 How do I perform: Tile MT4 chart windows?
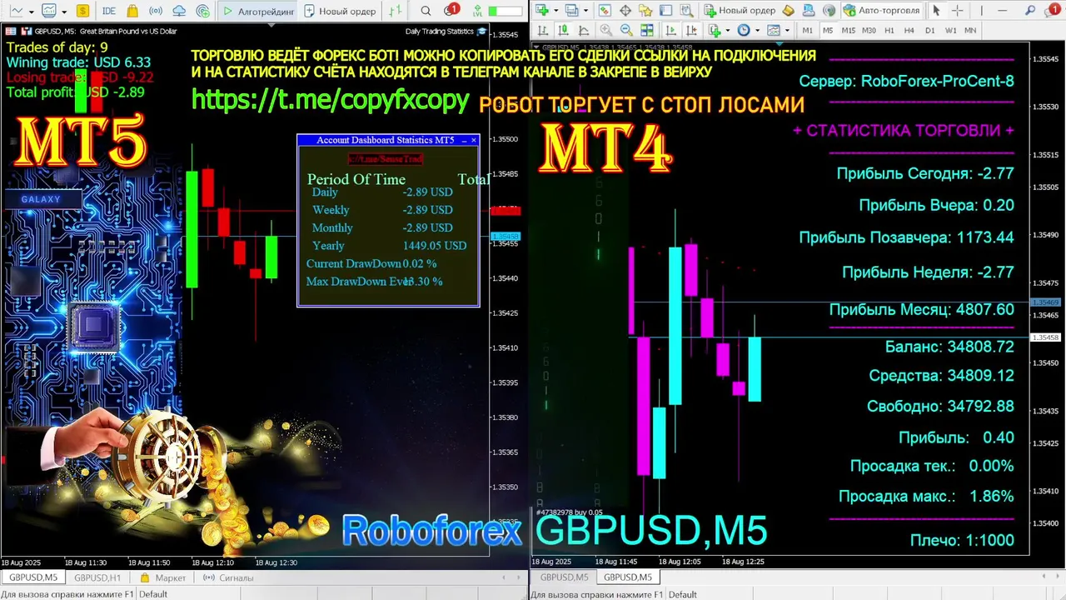[646, 30]
